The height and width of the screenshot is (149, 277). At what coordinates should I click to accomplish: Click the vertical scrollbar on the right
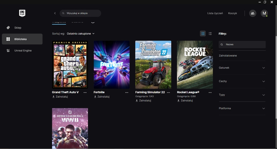pos(276,77)
